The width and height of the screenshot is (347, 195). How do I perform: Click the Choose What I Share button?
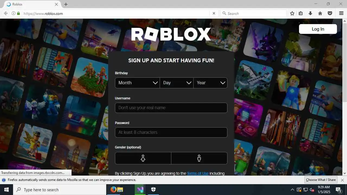pyautogui.click(x=321, y=180)
